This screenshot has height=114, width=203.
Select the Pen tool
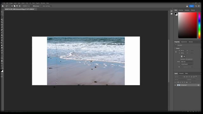tap(2, 51)
